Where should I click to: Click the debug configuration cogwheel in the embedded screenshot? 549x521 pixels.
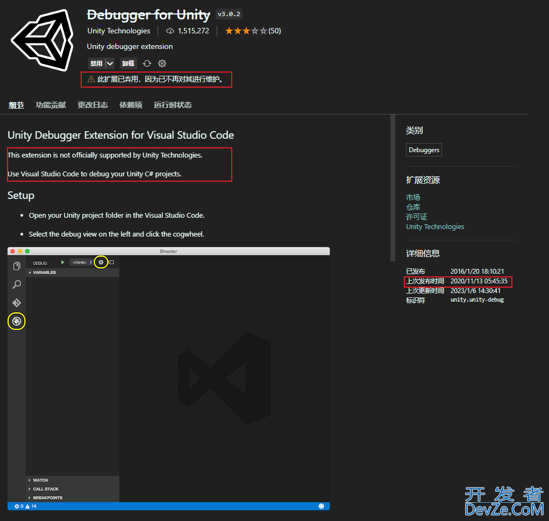[101, 262]
